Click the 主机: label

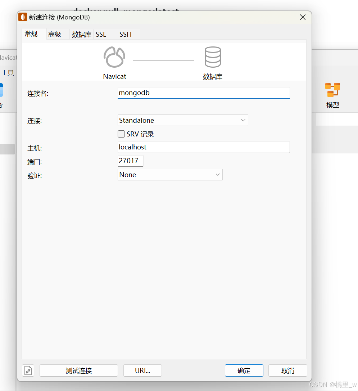tap(35, 148)
